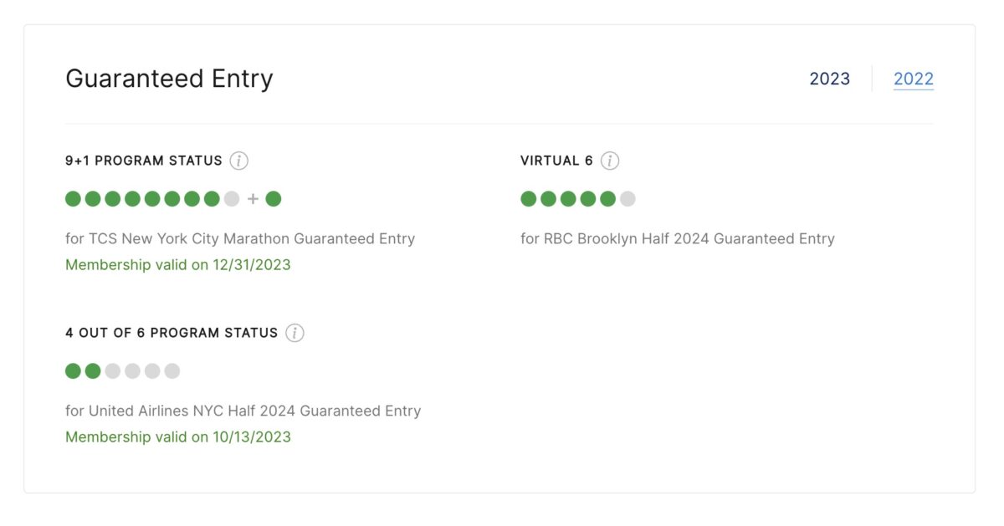Click the gray last dot in Virtual 6

[627, 199]
